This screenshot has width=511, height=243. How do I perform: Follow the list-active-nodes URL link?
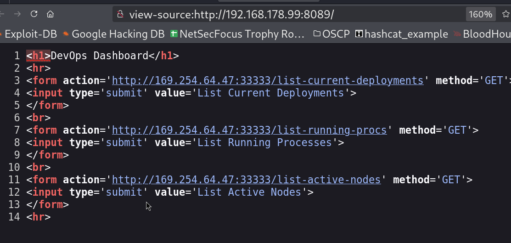(x=246, y=180)
